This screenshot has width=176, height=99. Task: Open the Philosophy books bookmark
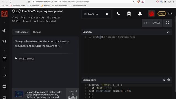17,5
